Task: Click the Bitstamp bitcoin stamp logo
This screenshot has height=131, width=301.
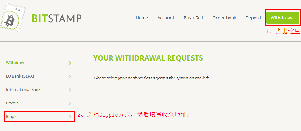Action: pos(13,18)
